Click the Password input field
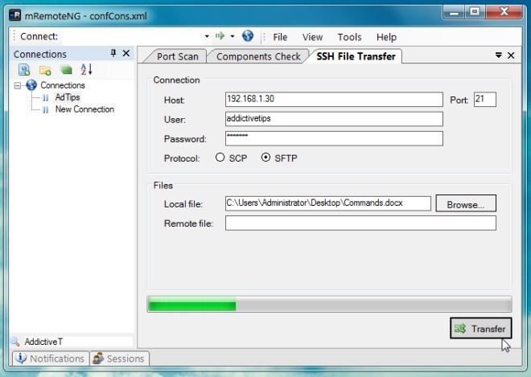 pyautogui.click(x=334, y=139)
